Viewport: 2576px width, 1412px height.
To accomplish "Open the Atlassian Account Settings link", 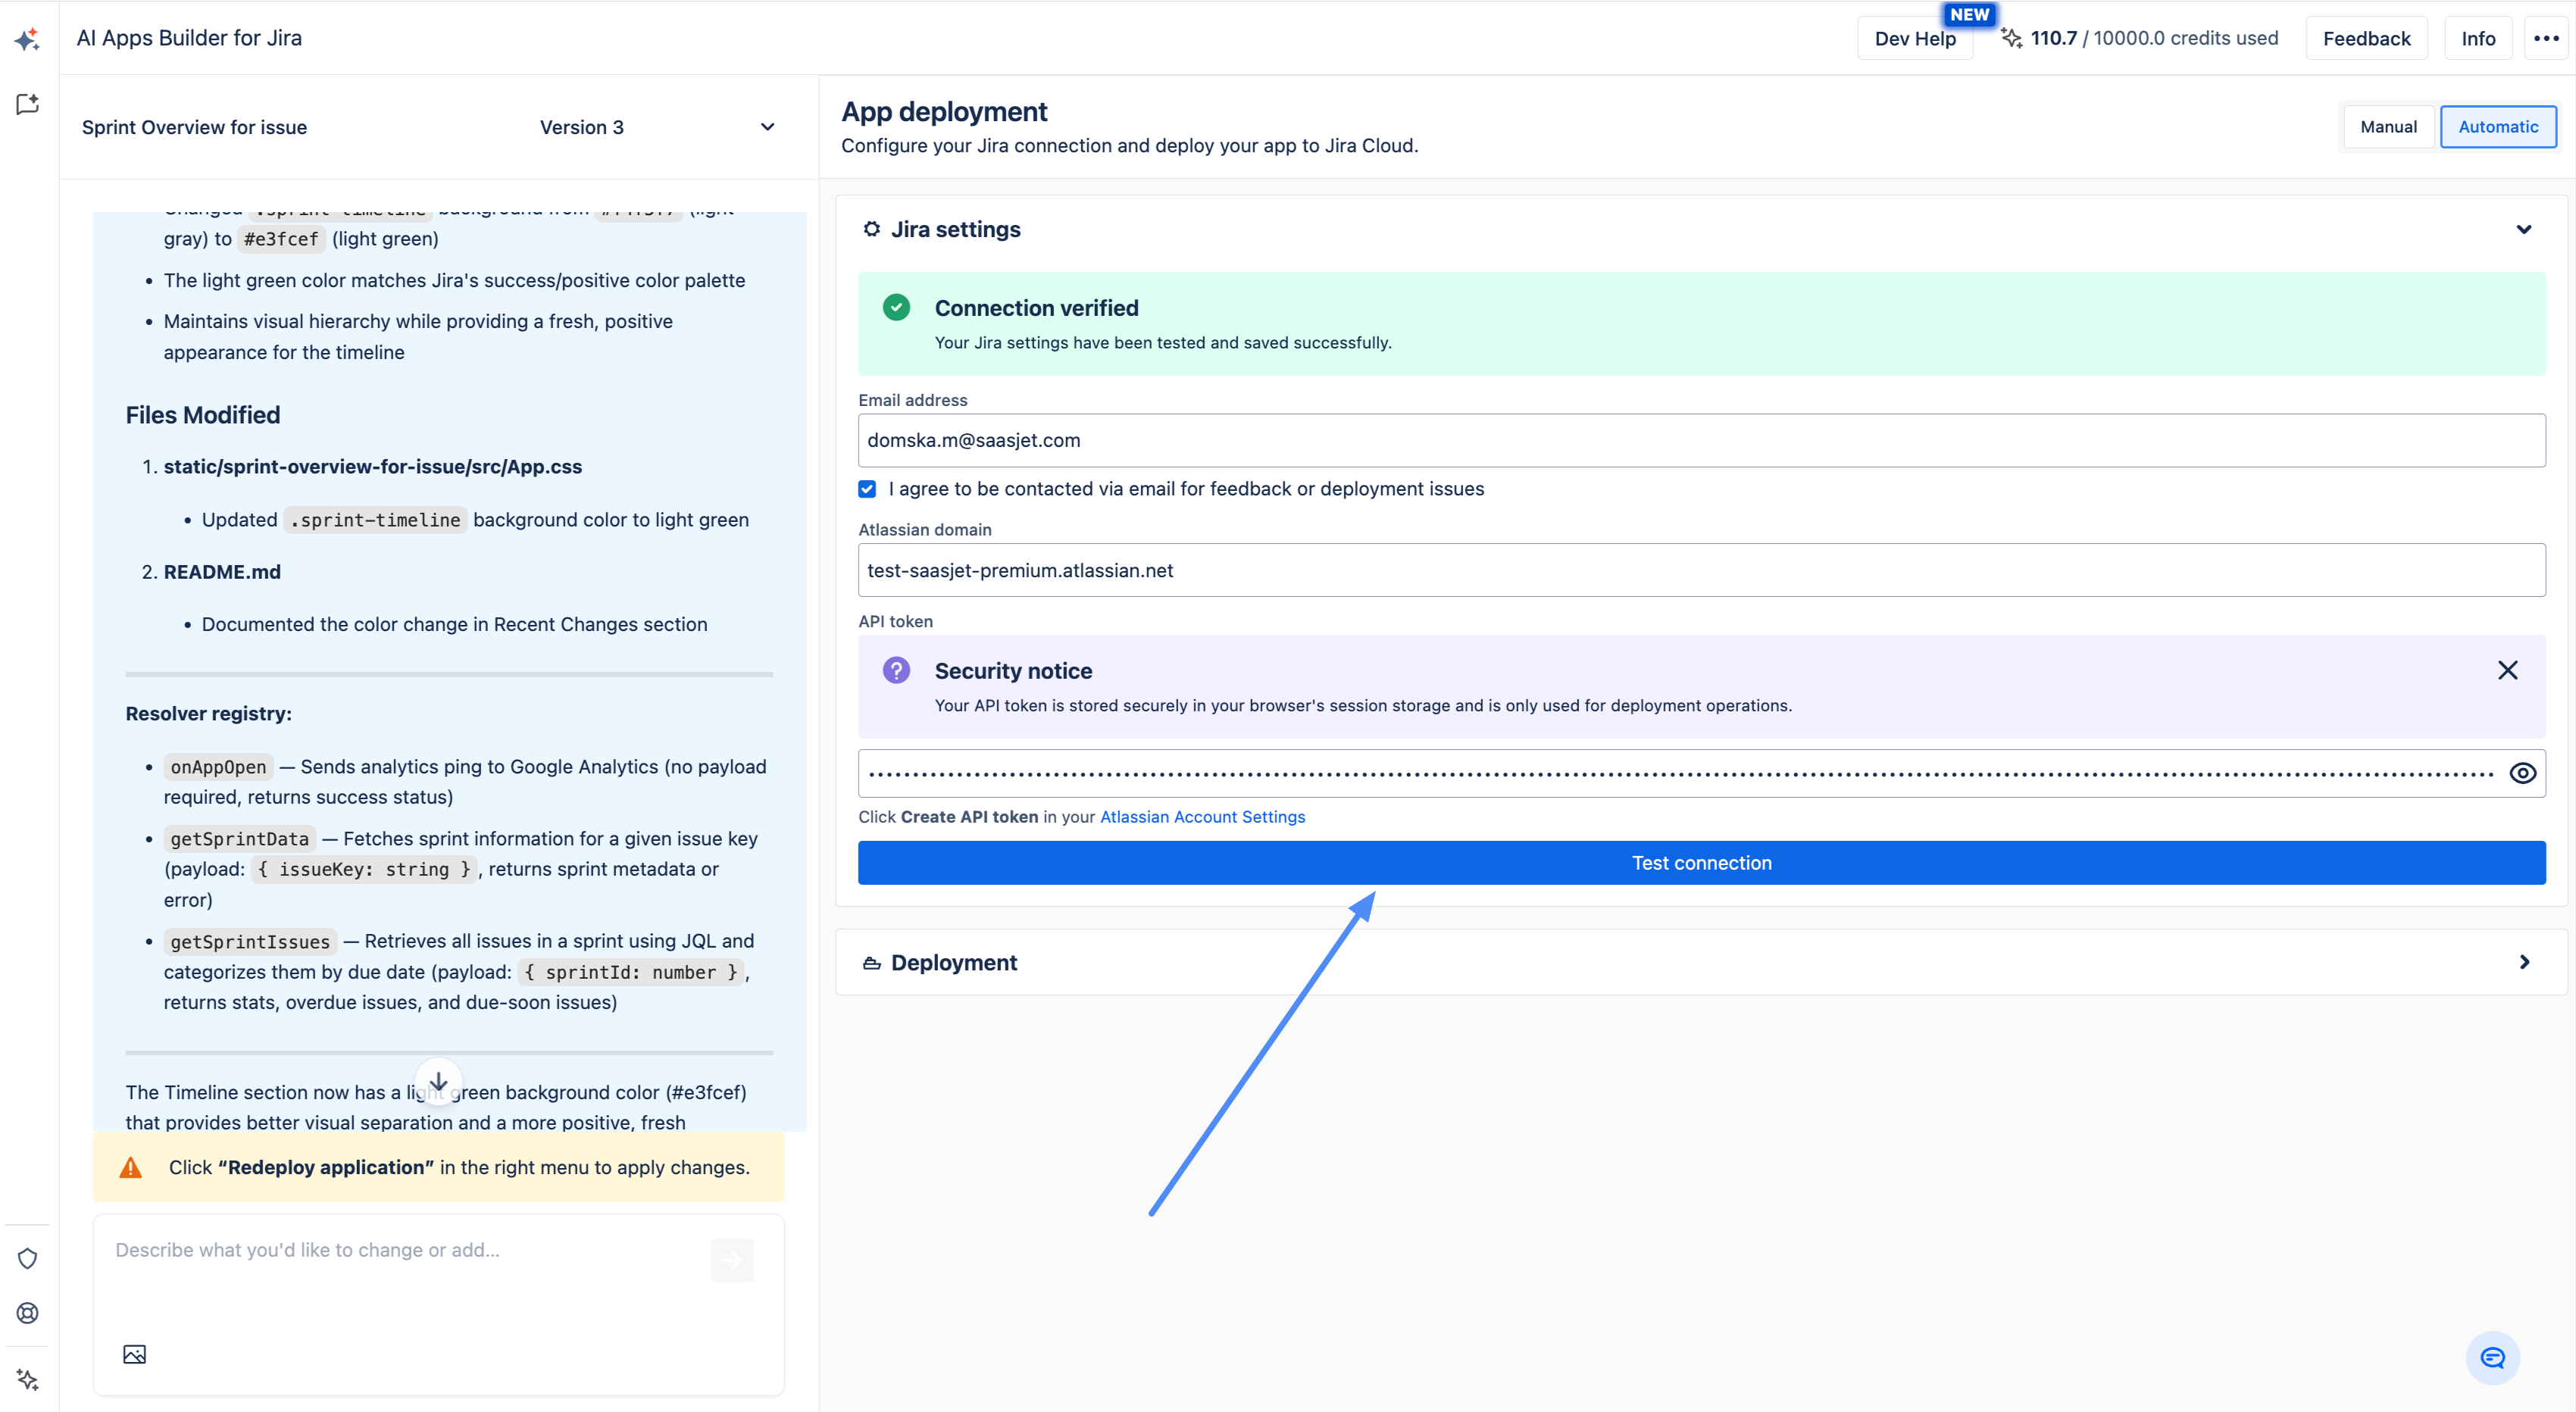I will [1202, 817].
